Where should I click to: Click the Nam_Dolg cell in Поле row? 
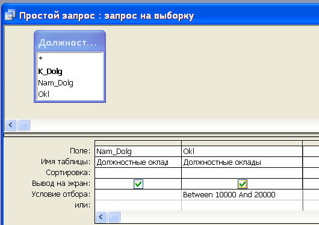(x=138, y=152)
